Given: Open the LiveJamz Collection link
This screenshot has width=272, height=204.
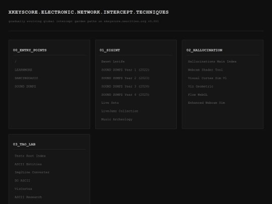Looking at the screenshot, I should [120, 111].
